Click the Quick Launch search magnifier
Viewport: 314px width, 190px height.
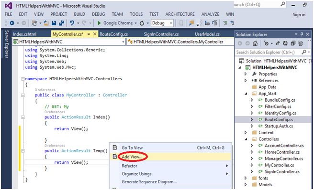pos(283,4)
